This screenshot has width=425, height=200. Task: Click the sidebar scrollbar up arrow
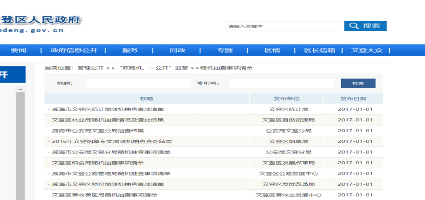pos(20,89)
